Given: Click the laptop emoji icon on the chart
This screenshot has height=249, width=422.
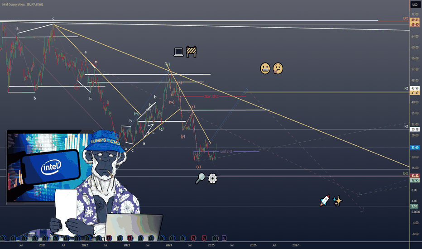Looking at the screenshot, I should (178, 52).
